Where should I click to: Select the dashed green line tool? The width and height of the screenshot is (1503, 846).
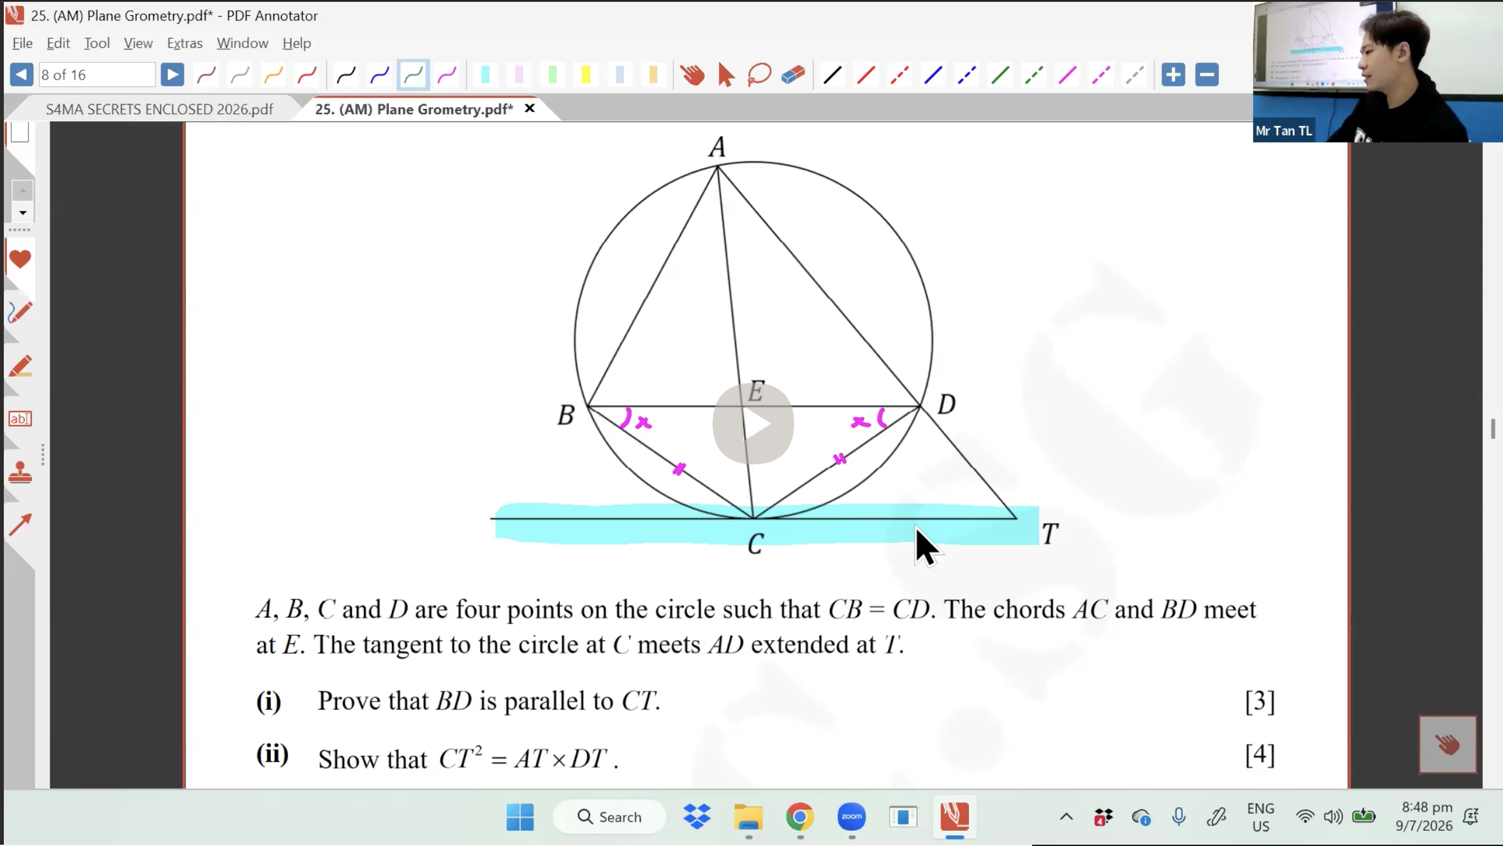(1034, 75)
